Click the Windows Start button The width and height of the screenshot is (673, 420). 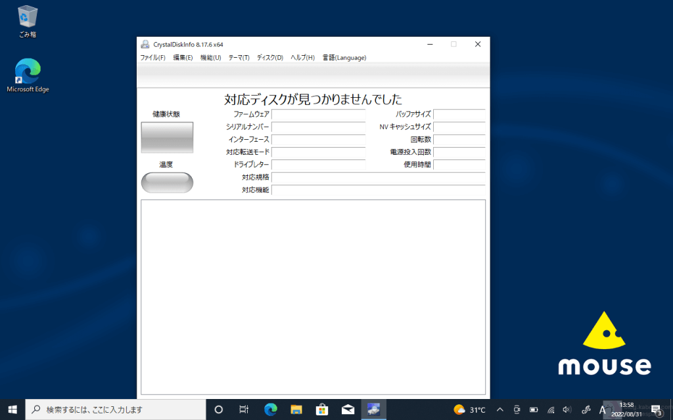coord(12,409)
